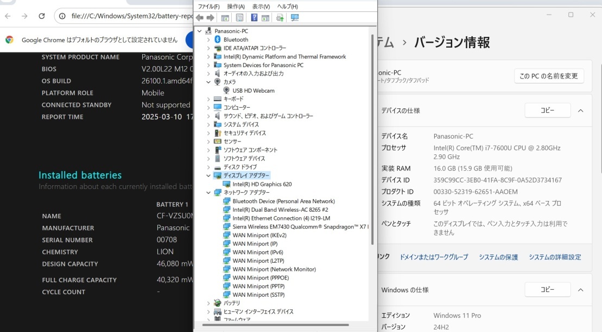
Task: Open the ヘルプ(H) menu
Action: click(x=288, y=6)
